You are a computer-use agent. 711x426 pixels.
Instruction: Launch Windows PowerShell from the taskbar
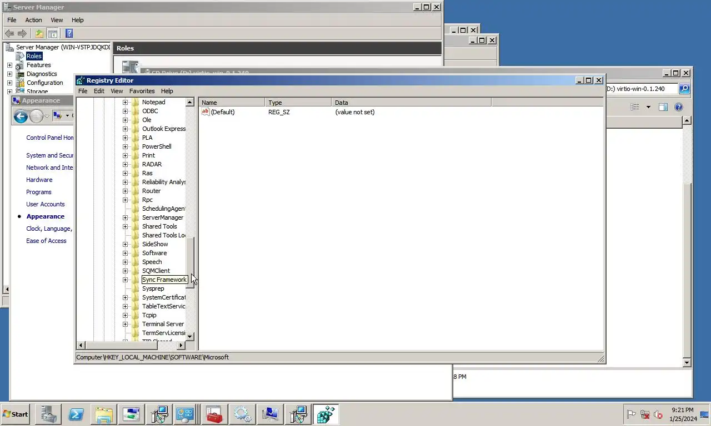(76, 414)
